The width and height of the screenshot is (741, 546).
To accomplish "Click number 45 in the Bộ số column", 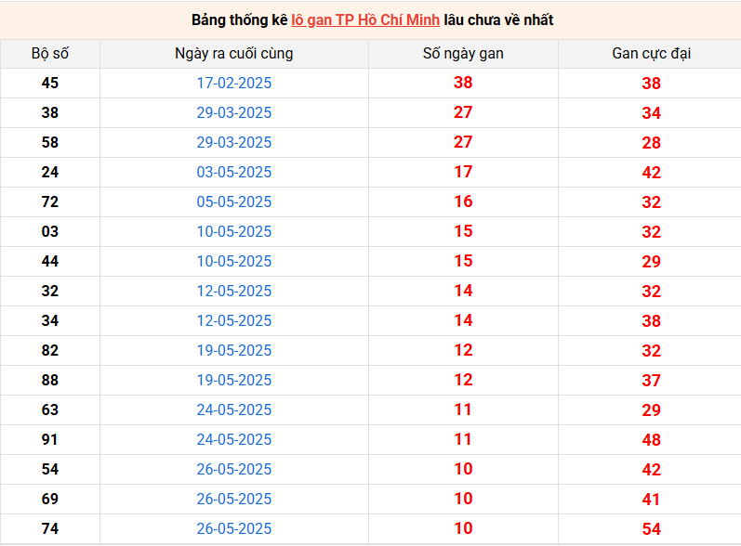I will (50, 83).
